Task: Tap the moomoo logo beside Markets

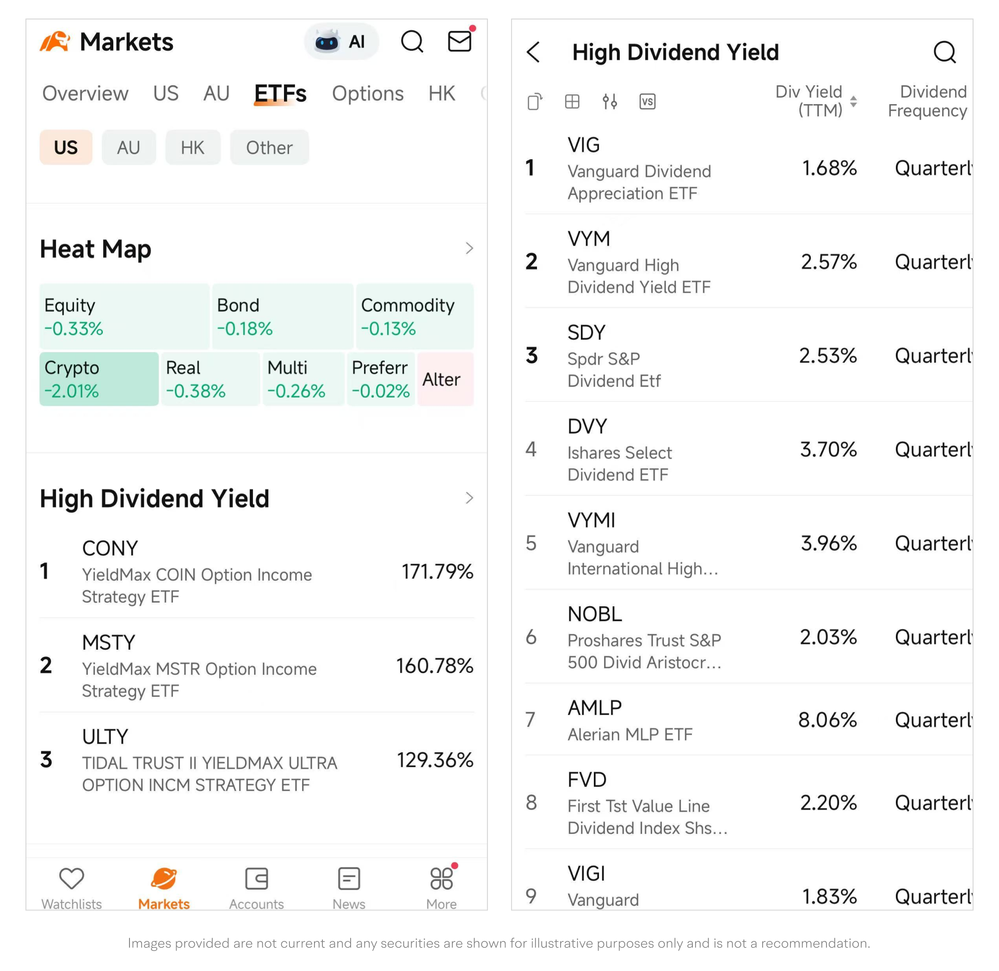Action: pos(55,42)
